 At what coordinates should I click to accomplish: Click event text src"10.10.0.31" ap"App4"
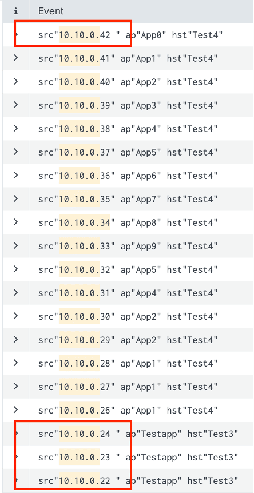pos(128,293)
